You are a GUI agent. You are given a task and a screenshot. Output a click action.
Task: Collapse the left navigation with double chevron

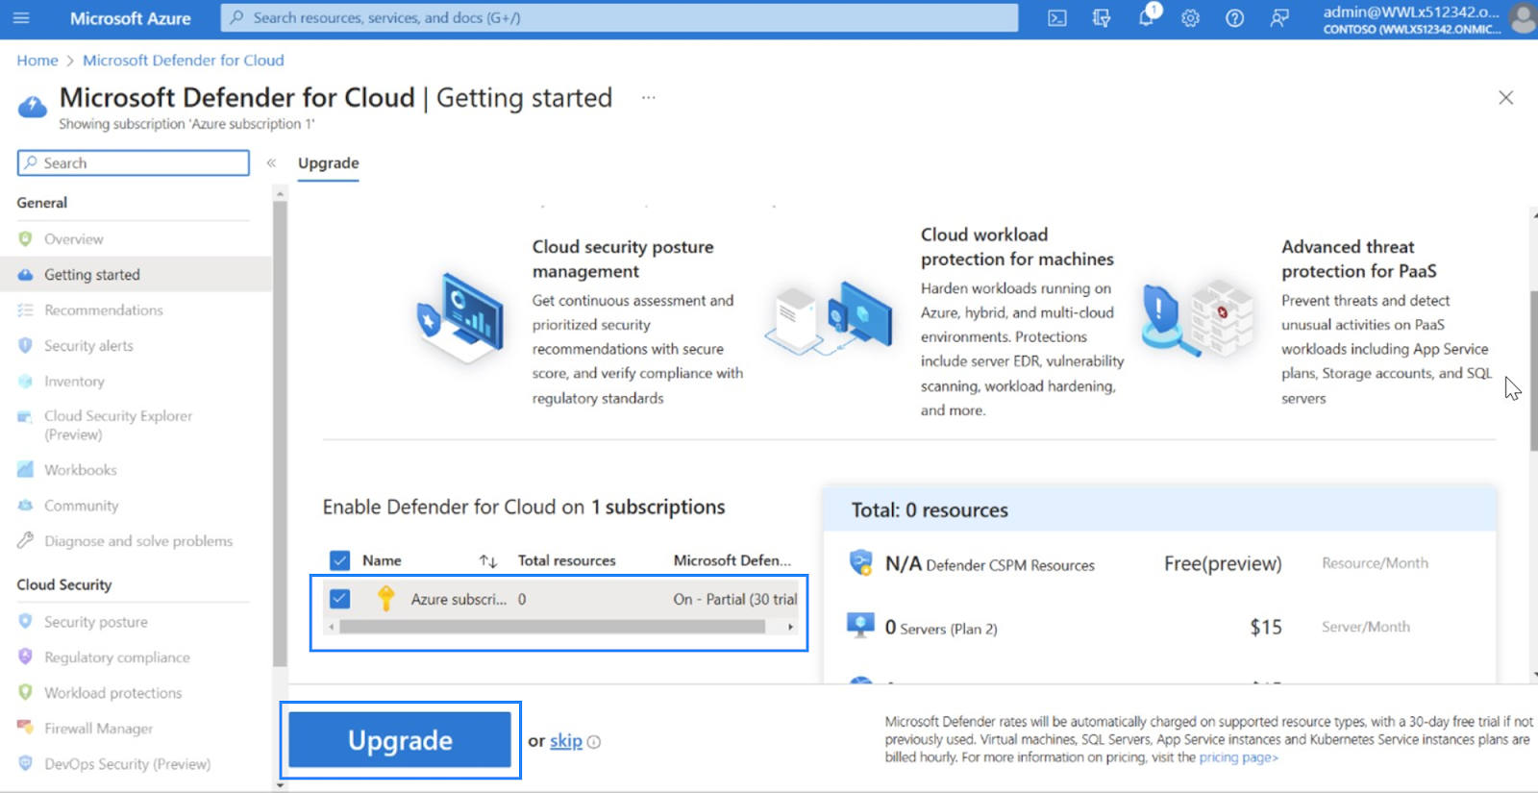[271, 162]
